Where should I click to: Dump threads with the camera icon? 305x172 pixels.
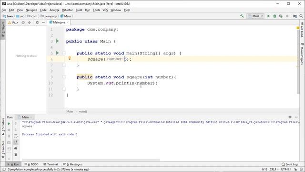pos(9,142)
